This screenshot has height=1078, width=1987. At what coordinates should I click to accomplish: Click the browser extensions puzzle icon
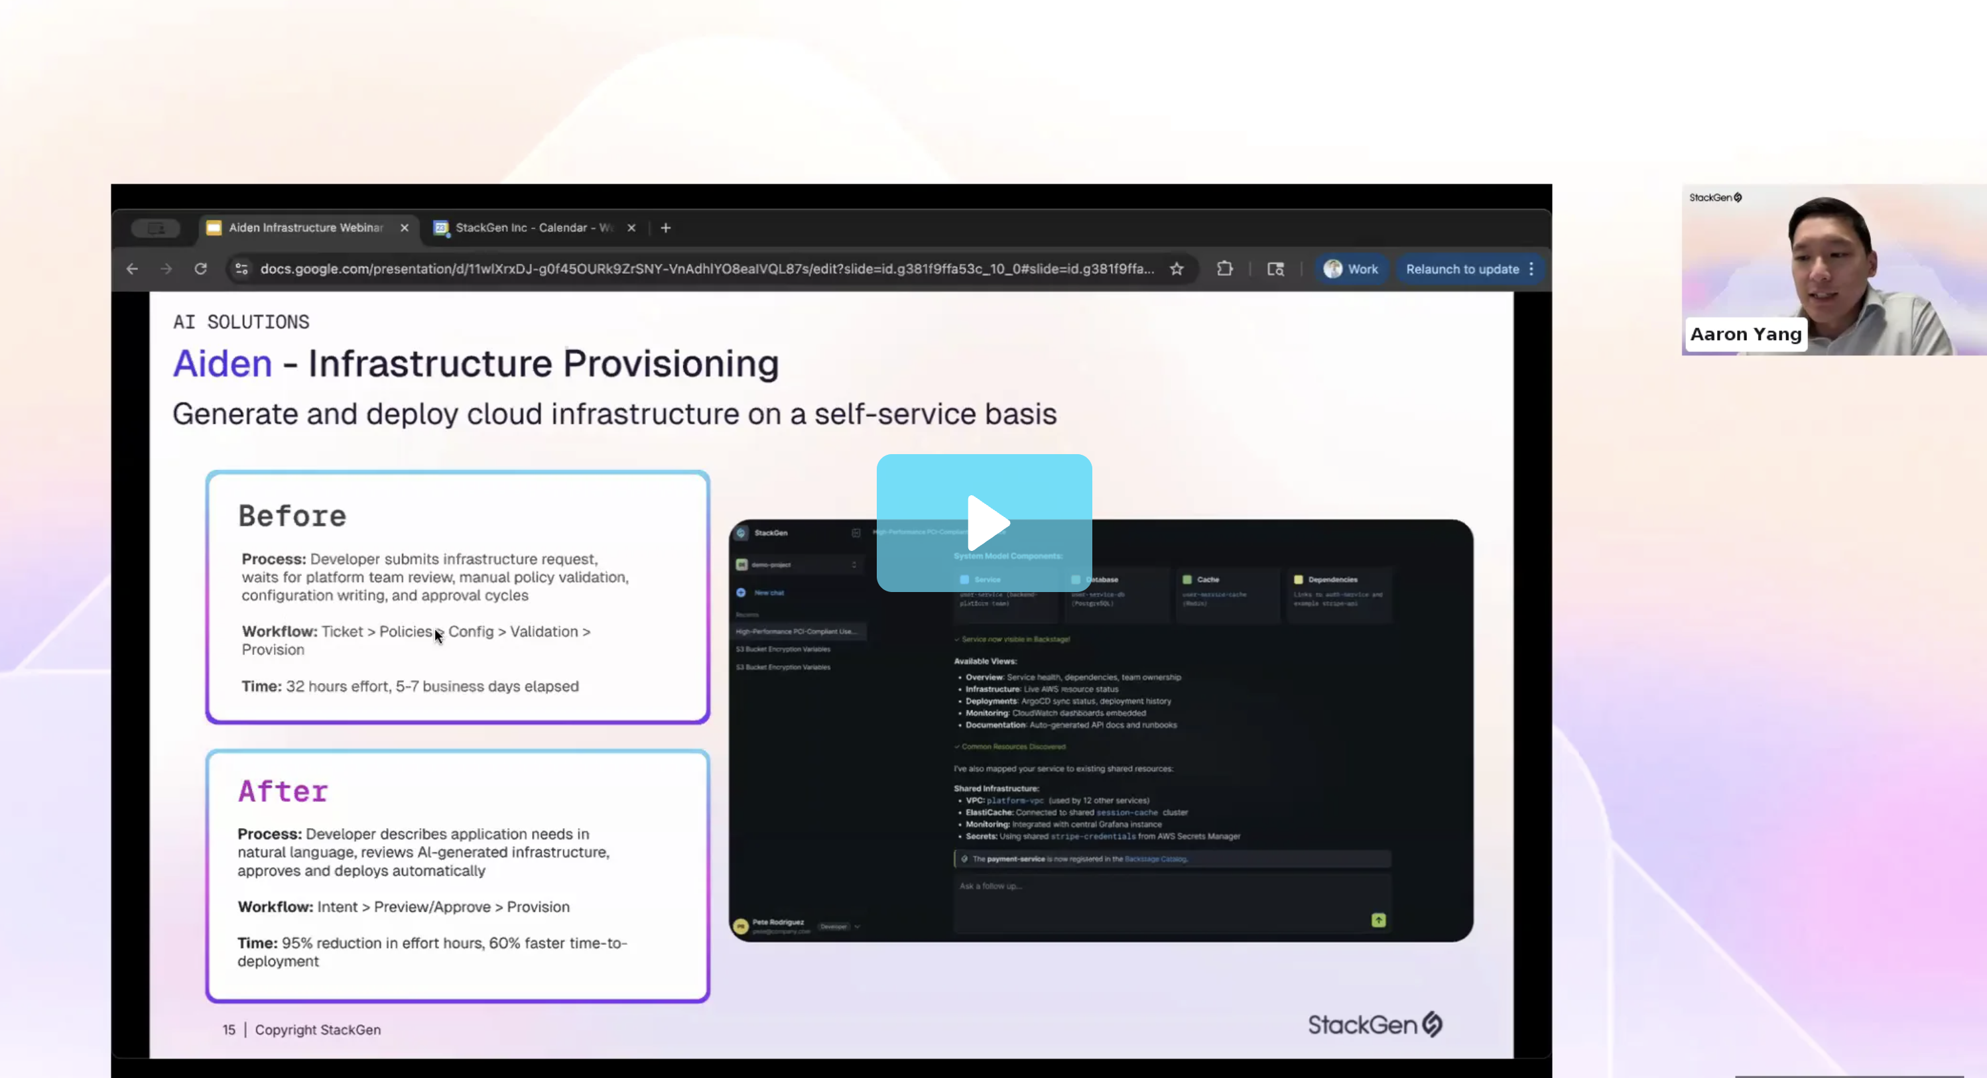(x=1225, y=269)
